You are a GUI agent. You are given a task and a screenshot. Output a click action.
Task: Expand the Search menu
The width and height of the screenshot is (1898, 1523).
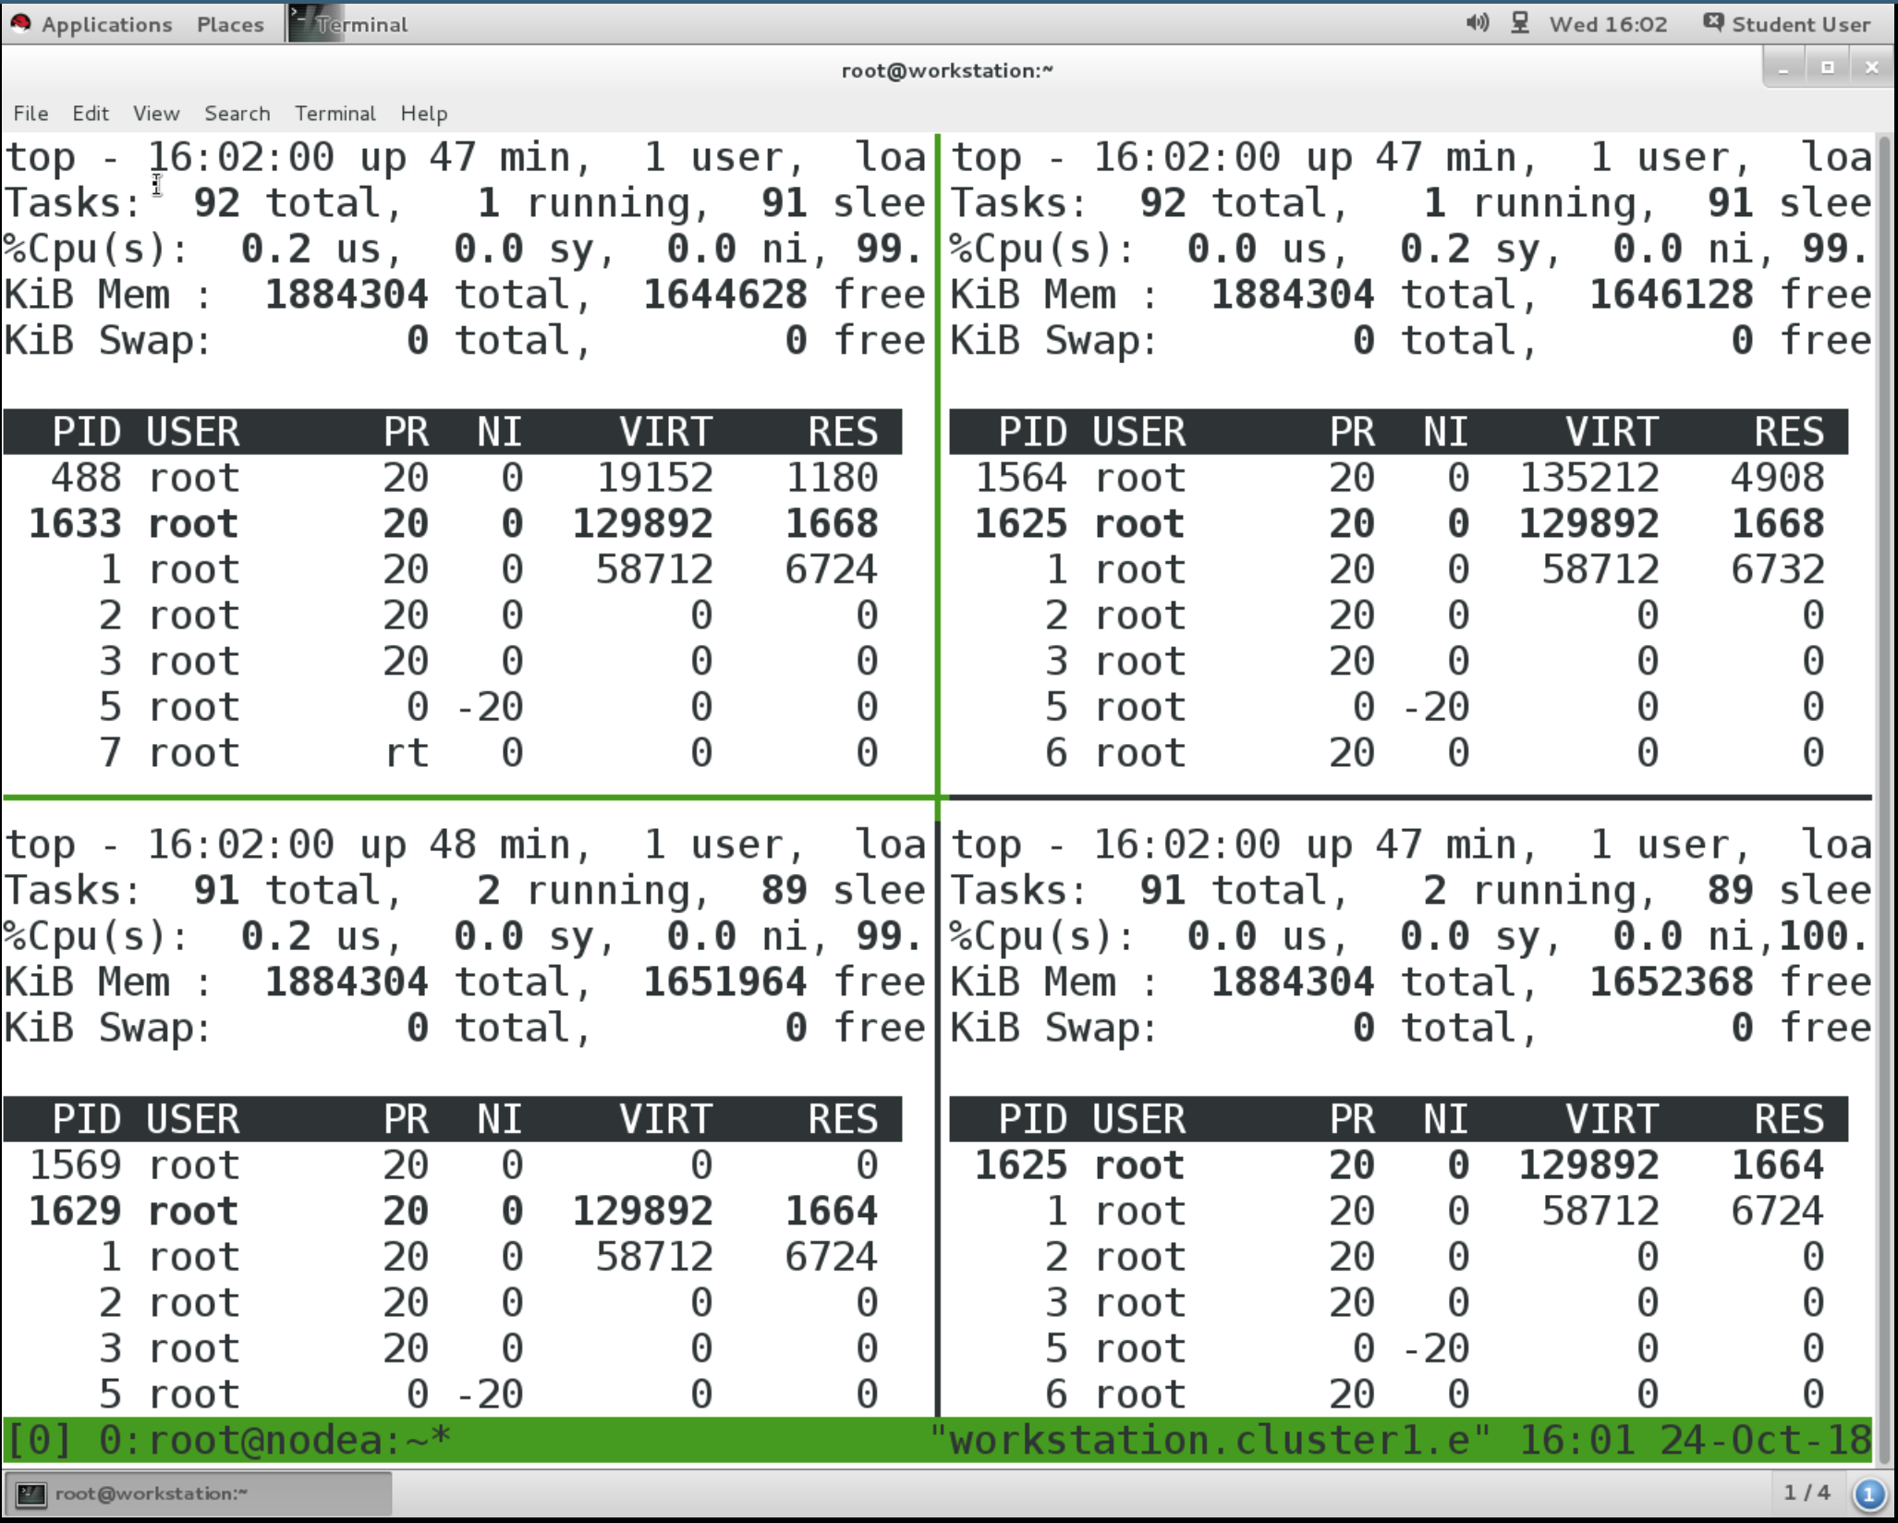[237, 113]
